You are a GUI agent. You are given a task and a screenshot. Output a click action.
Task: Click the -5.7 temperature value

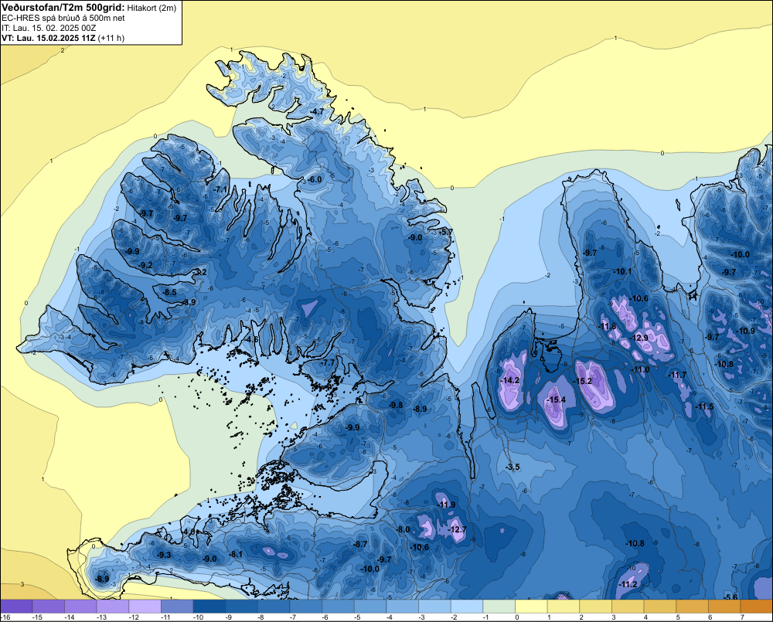446,232
